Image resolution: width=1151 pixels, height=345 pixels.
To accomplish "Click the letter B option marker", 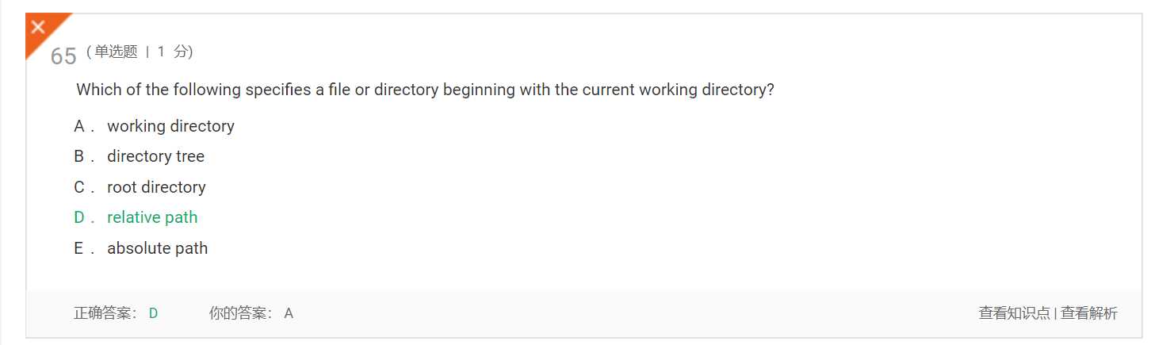I will click(79, 156).
